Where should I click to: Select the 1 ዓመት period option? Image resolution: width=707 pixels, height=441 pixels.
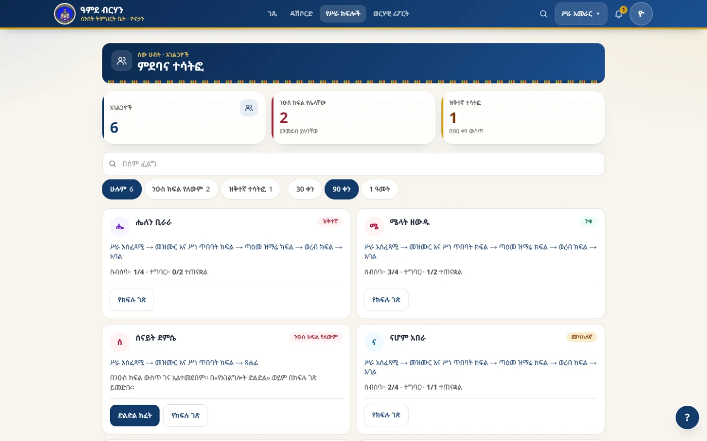(380, 189)
